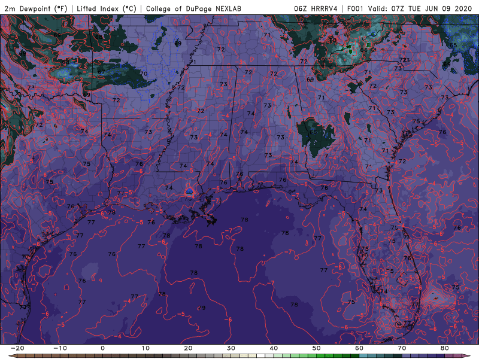Click the '06Z HRRRV4' model run label

316,8
